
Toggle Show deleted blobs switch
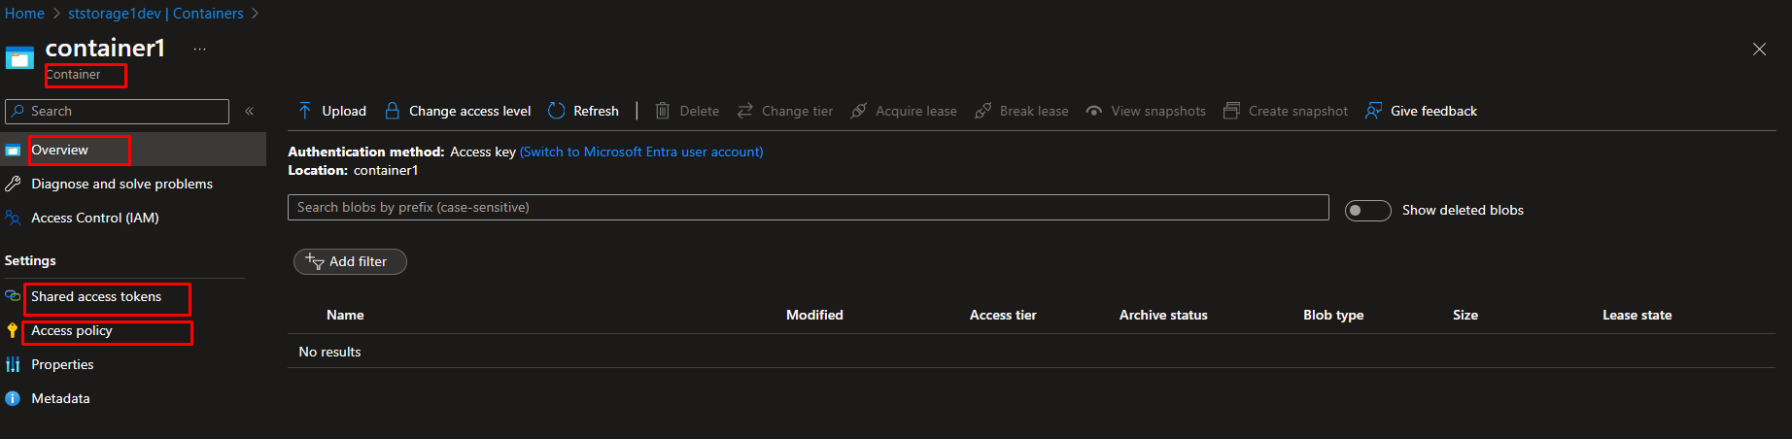[1367, 211]
